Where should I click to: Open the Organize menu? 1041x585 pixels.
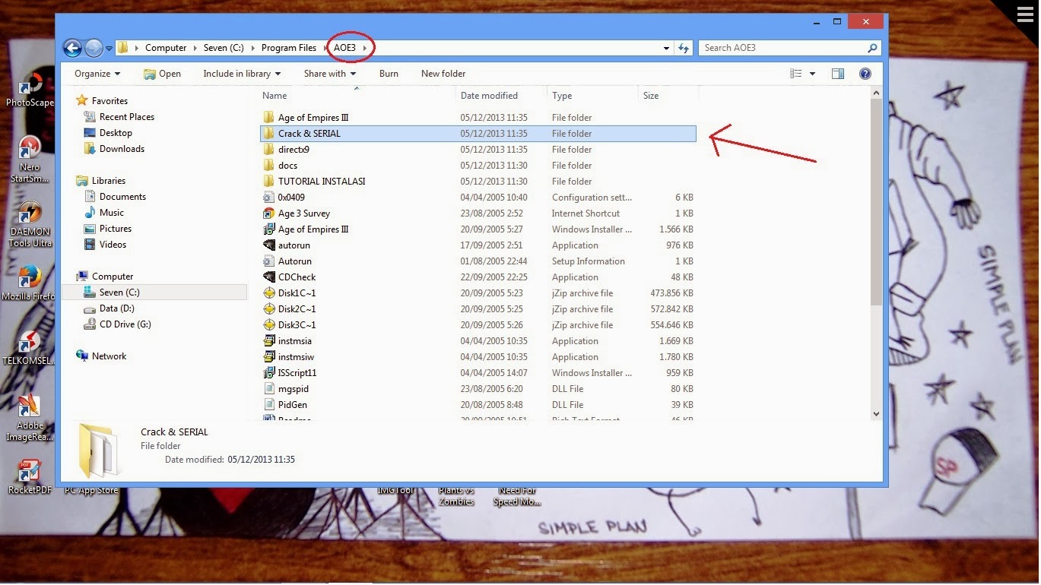click(97, 74)
